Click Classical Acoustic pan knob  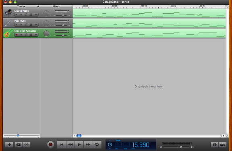point(46,33)
